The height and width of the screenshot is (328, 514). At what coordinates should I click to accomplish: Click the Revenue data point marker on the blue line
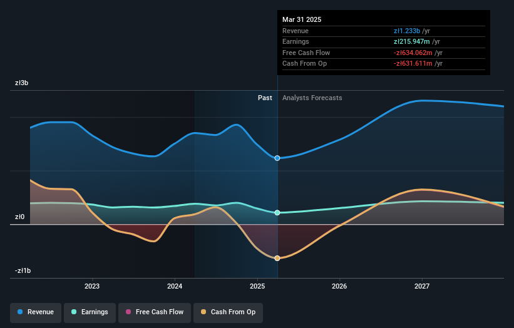277,158
